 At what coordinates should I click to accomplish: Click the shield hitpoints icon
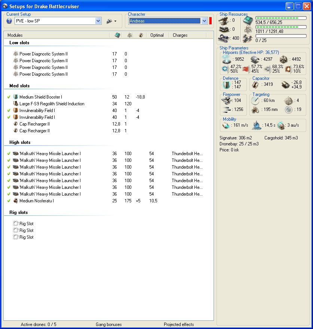point(226,59)
